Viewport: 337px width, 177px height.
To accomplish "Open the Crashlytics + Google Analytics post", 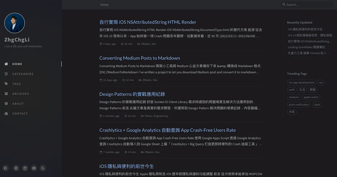I will [167, 130].
